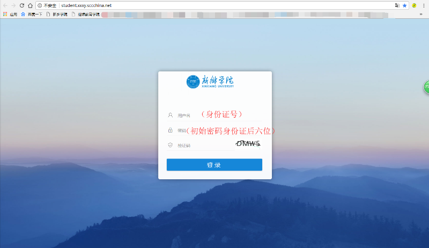The width and height of the screenshot is (429, 248).
Task: Click the browser forward arrow
Action: click(13, 5)
